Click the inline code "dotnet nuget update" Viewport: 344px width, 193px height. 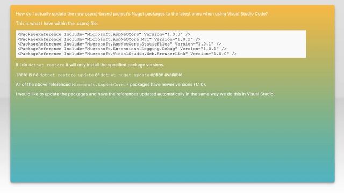coord(125,75)
